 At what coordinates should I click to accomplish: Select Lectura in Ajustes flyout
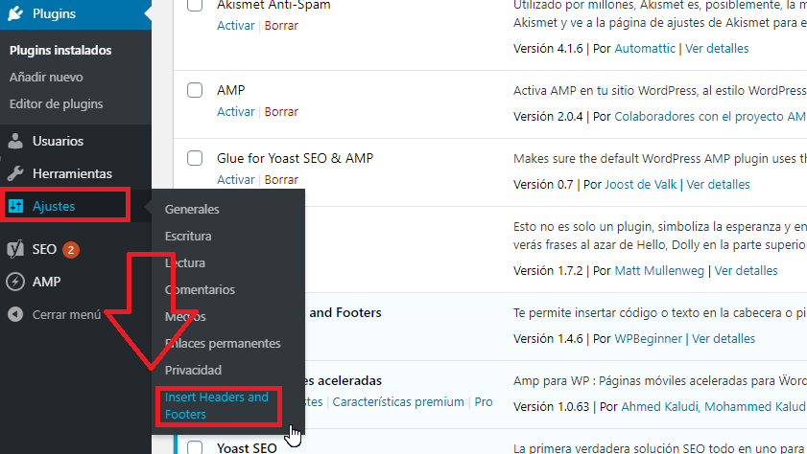click(185, 262)
